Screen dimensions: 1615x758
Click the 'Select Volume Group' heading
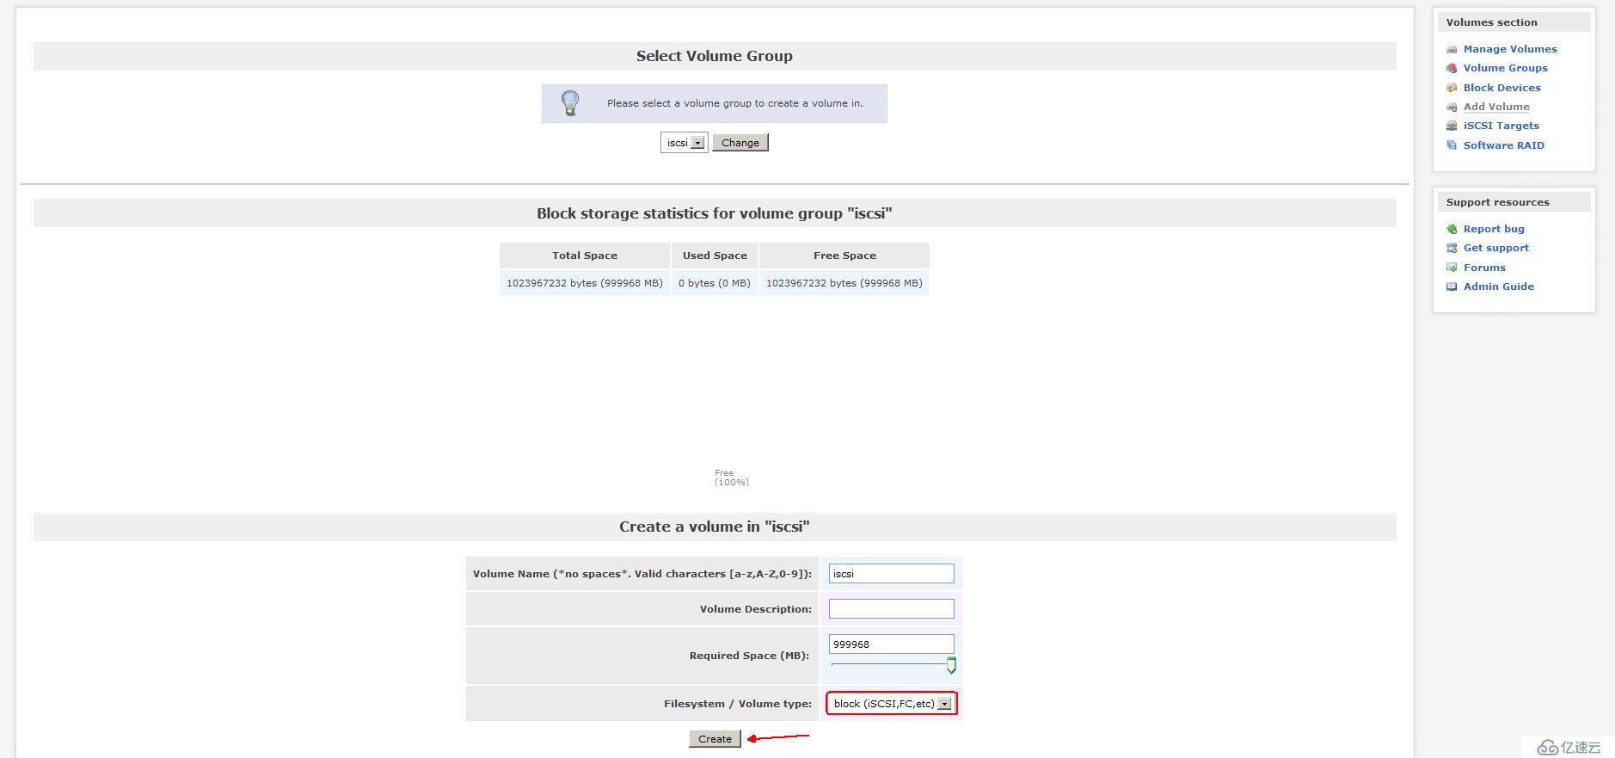coord(715,56)
